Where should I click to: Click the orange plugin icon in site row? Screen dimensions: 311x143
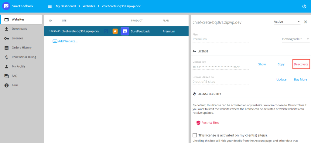point(115,31)
